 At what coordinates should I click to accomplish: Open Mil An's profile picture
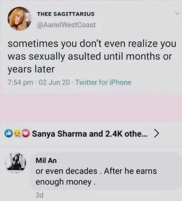coord(16,163)
